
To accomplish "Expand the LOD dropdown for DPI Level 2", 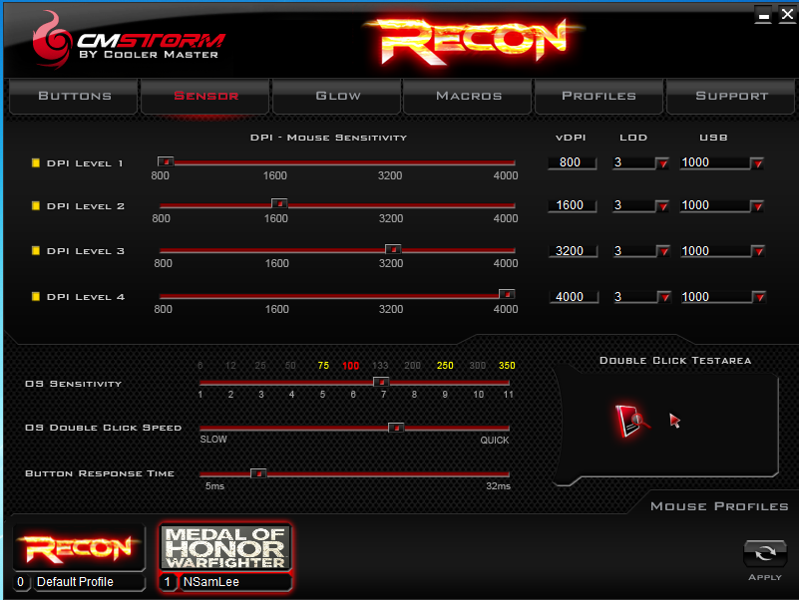I will (x=662, y=206).
